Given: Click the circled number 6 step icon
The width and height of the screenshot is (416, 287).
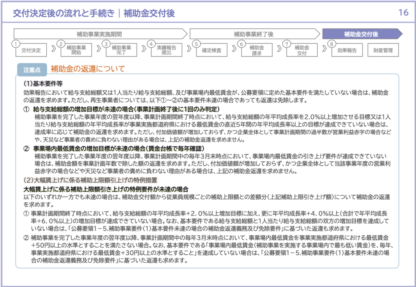Looking at the screenshot, I should pyautogui.click(x=241, y=43).
